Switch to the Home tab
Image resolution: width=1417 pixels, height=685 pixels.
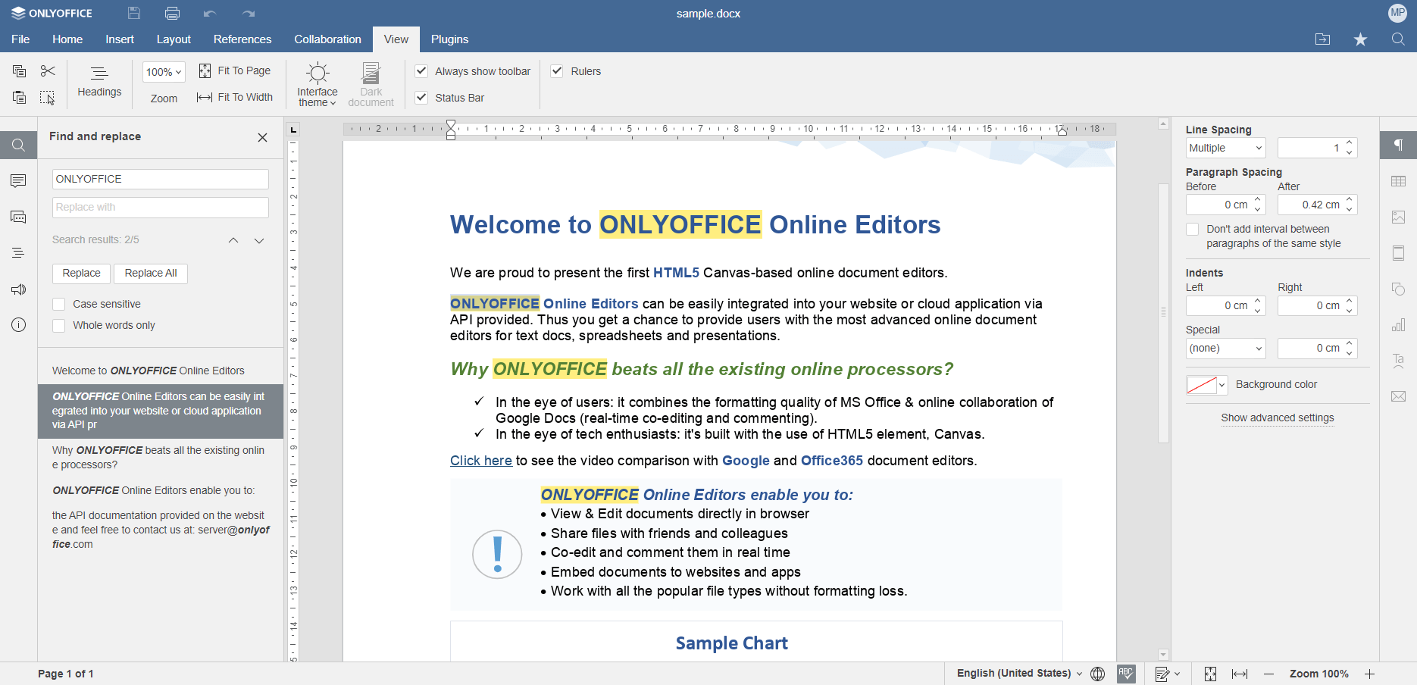(67, 39)
